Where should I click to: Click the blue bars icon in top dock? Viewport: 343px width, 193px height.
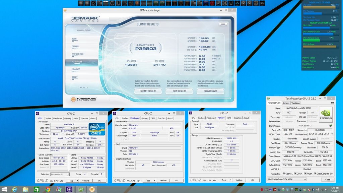point(206,3)
